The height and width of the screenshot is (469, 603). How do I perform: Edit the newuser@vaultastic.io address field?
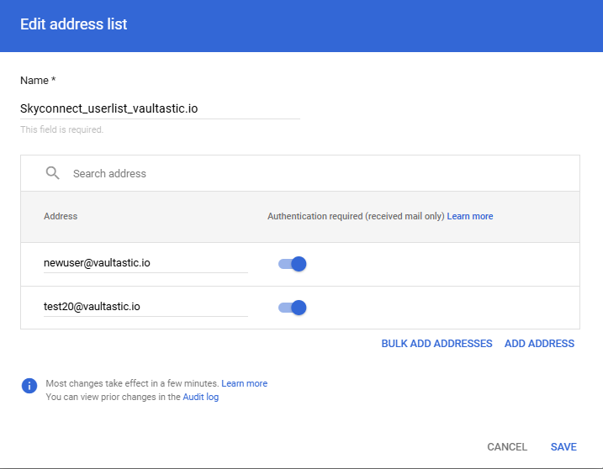(x=145, y=263)
